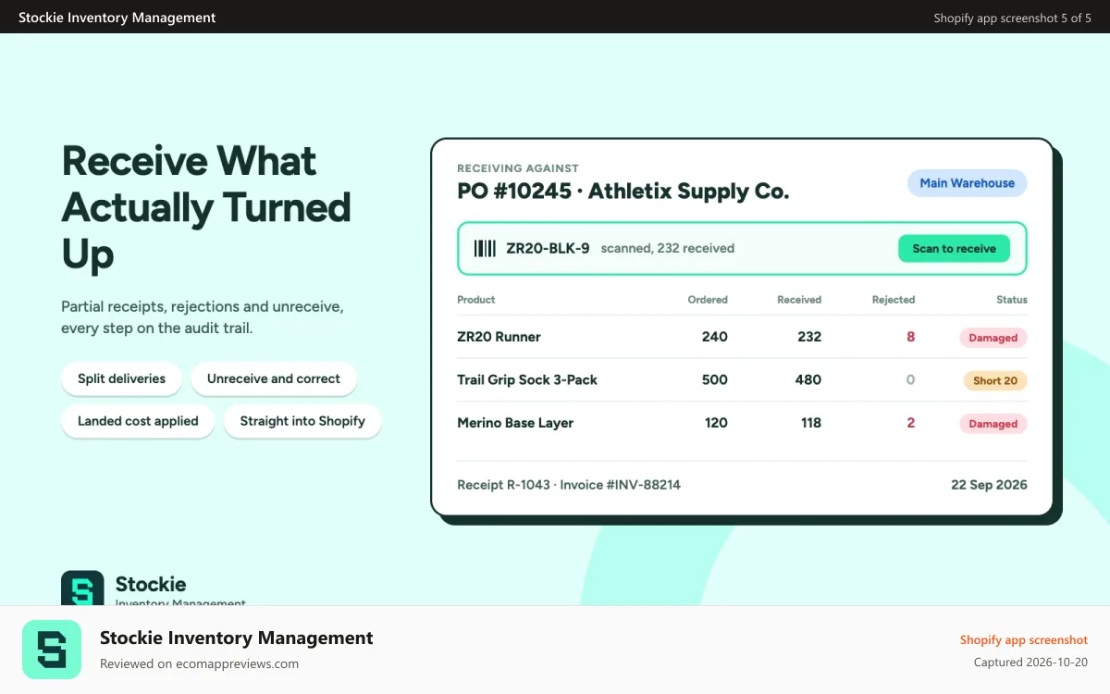The height and width of the screenshot is (694, 1110).
Task: Click ordered quantity 500 for Trail Grip Sock
Action: pos(715,379)
